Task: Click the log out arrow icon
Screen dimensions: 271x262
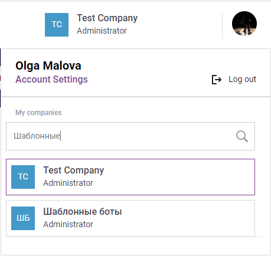Action: tap(217, 80)
